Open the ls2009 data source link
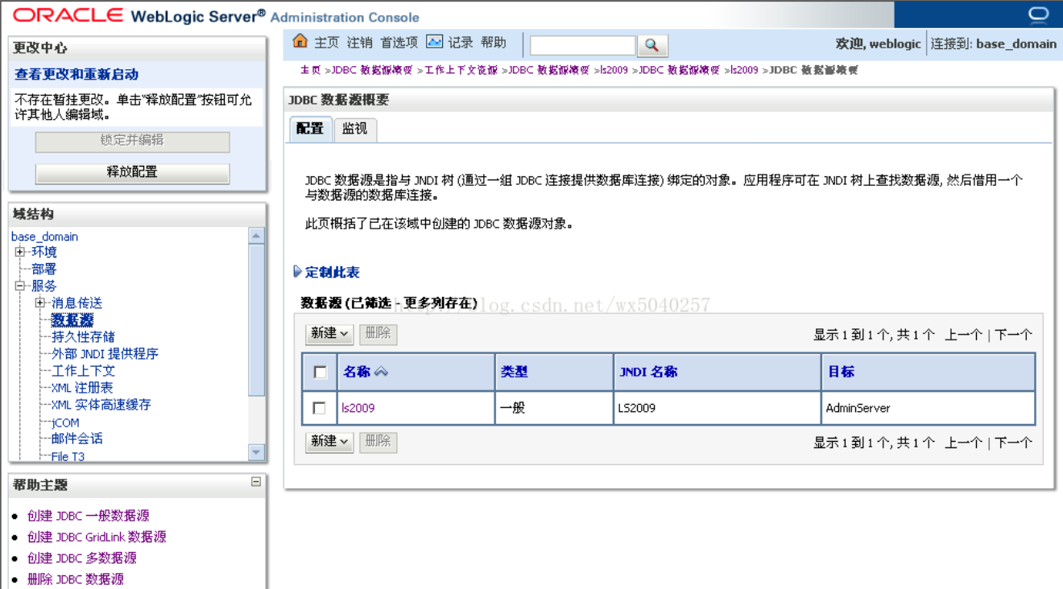The width and height of the screenshot is (1063, 589). 358,408
